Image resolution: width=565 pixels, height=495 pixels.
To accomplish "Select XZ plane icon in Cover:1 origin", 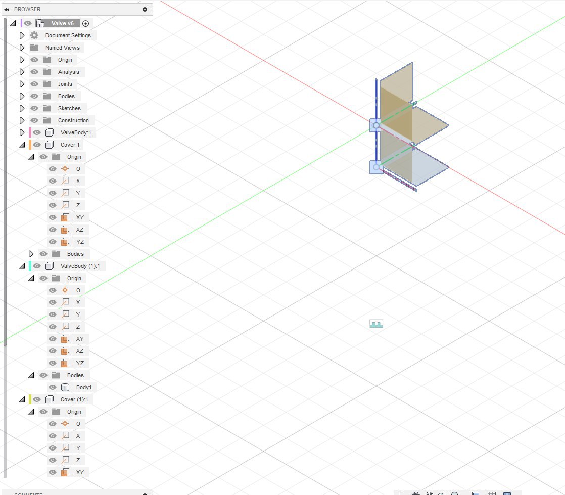I will coord(65,230).
